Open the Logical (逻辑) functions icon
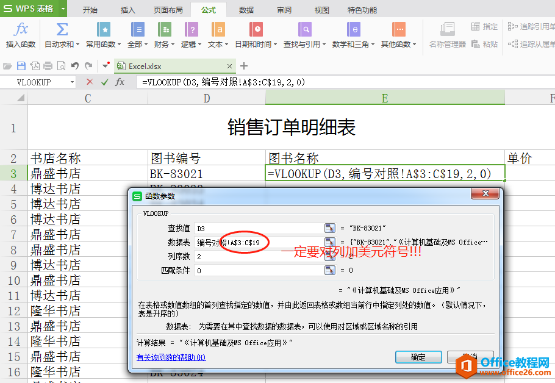 [192, 29]
